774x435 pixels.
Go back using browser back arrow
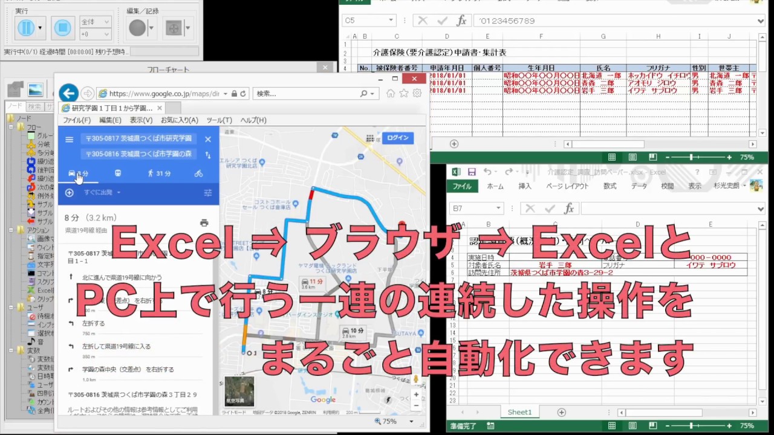pos(68,93)
